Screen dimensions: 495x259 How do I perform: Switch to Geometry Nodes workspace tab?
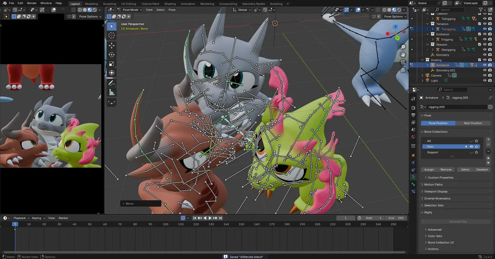tap(253, 4)
